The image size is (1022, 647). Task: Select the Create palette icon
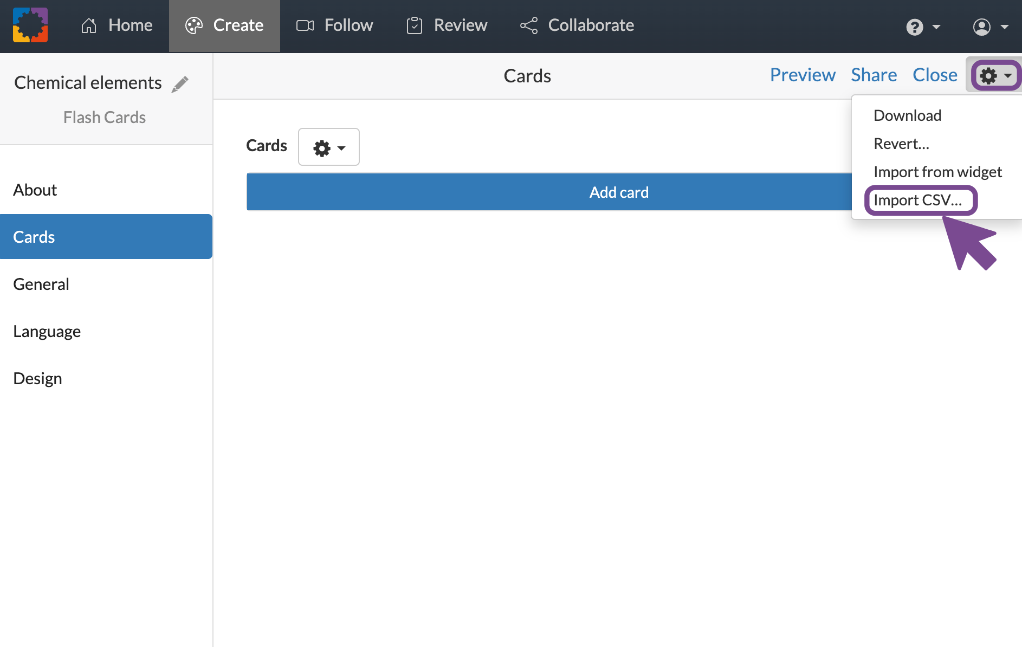click(x=193, y=25)
